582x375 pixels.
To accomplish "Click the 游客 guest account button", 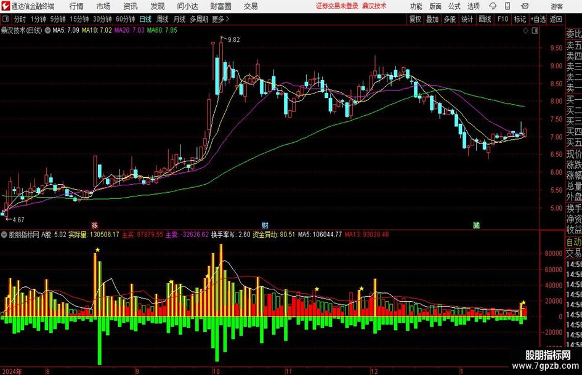I will click(556, 6).
